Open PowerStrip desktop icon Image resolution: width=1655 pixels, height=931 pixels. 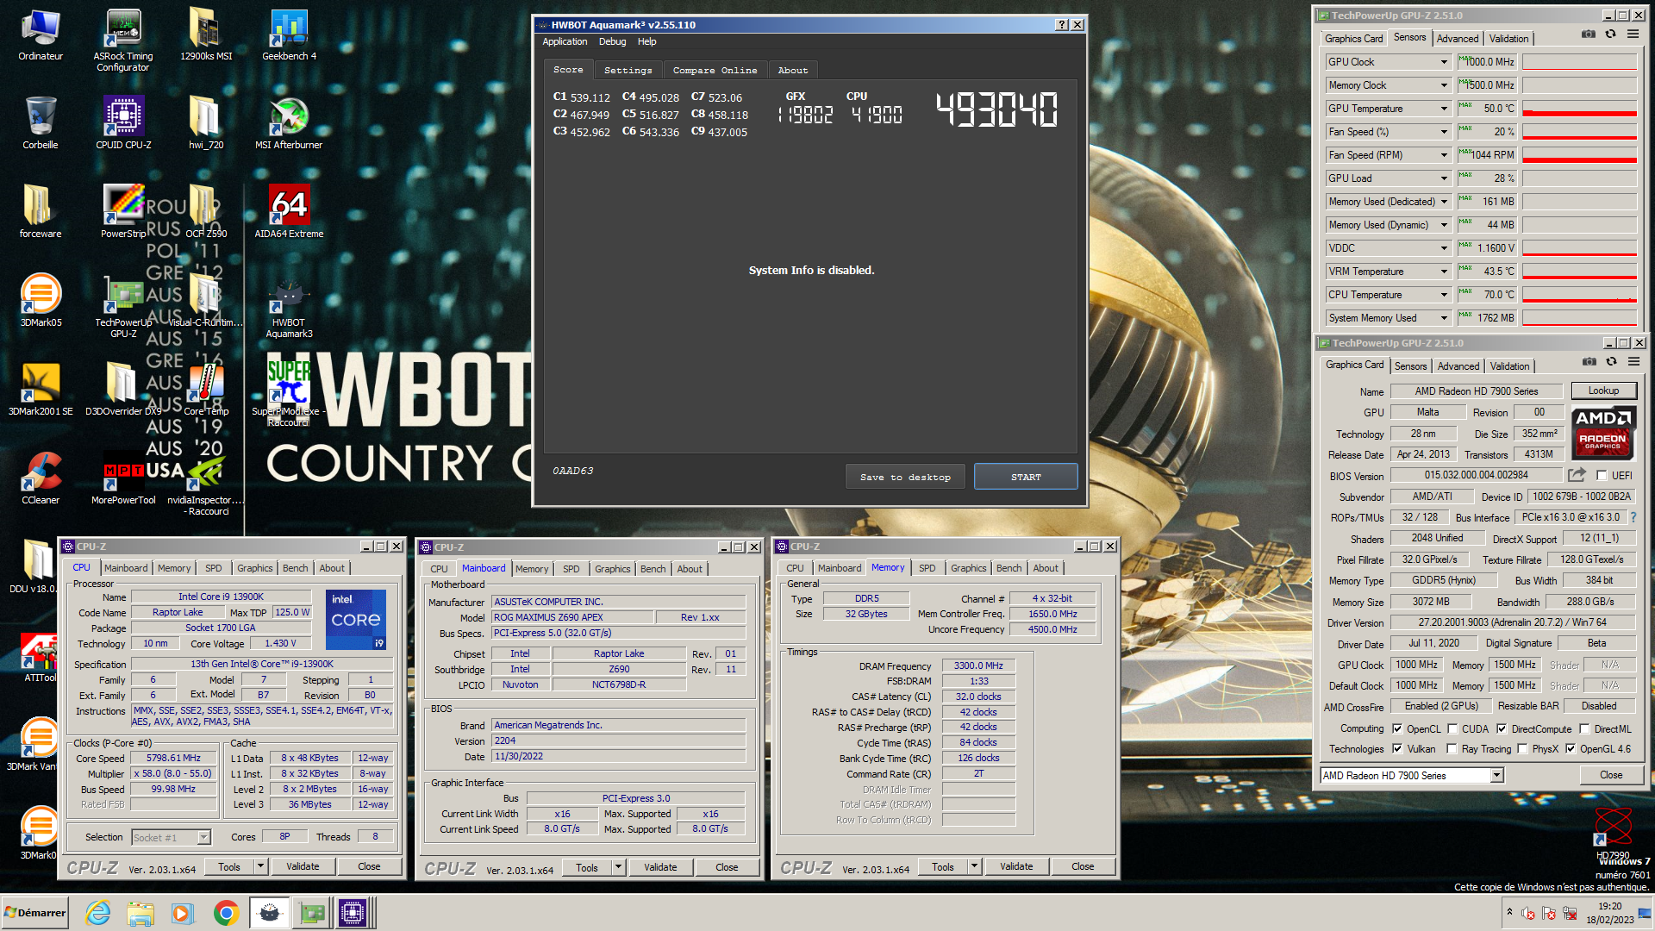click(x=123, y=211)
